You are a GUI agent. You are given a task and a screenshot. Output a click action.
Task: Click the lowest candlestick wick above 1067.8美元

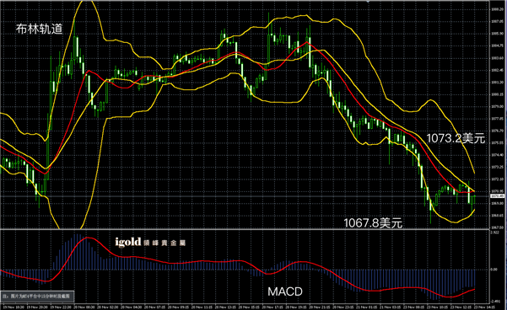[431, 216]
